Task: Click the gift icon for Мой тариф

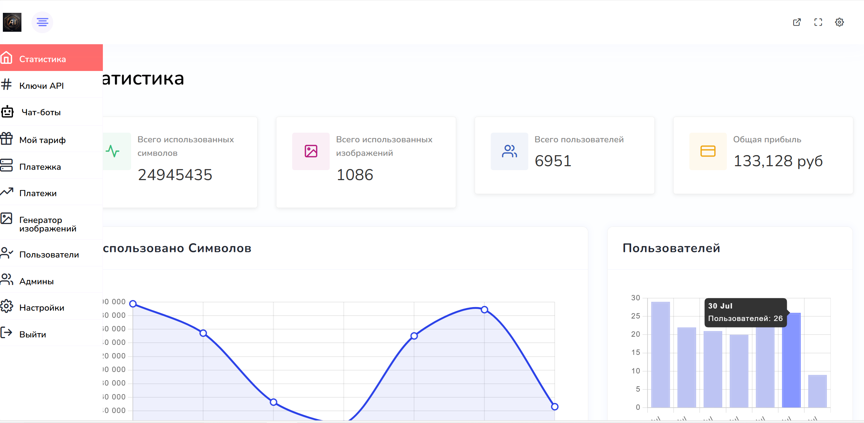Action: (6, 138)
